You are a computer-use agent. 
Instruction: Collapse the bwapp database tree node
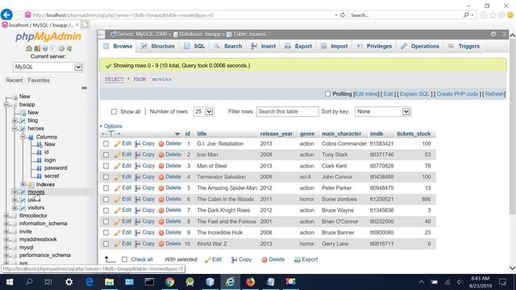pyautogui.click(x=6, y=105)
